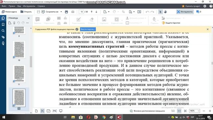213x120 pixels.
Task: Switch to two-page scrolling view mode
Action: click(x=55, y=111)
